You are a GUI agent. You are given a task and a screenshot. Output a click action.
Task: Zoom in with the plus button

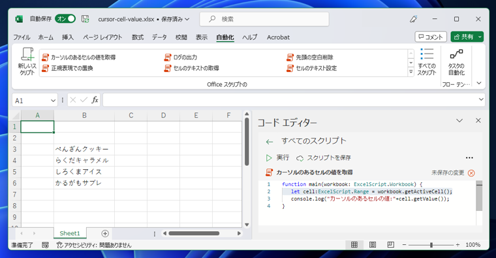(457, 245)
